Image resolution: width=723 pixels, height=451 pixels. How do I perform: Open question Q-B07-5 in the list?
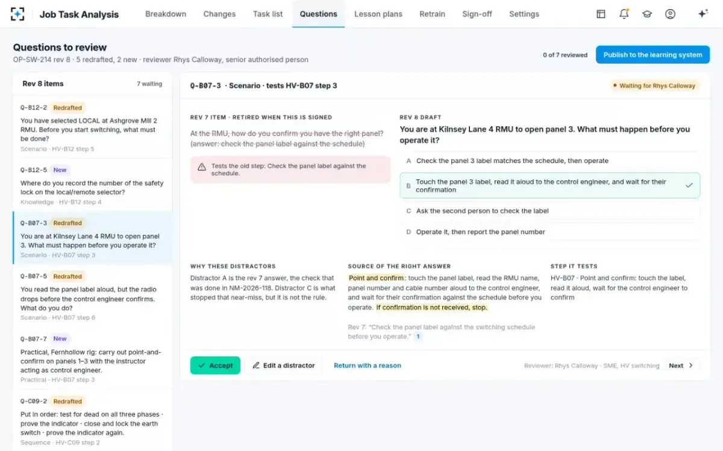tap(93, 296)
